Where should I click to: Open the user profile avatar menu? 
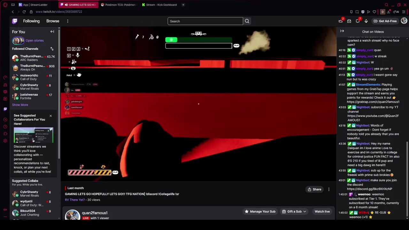[404, 21]
